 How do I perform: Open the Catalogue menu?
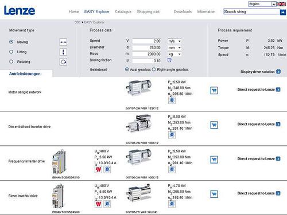(123, 12)
